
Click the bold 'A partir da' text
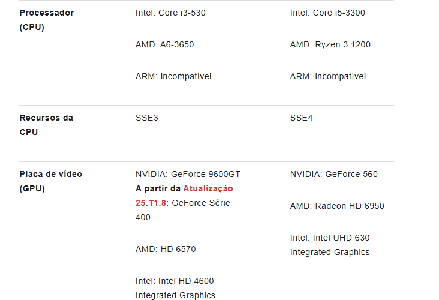click(x=158, y=188)
